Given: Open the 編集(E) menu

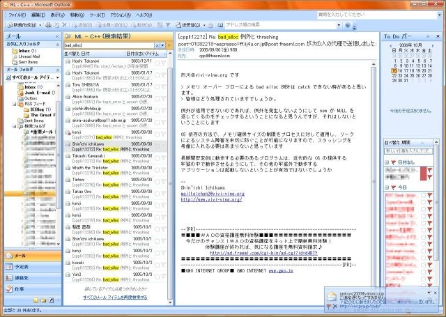Looking at the screenshot, I should (x=38, y=15).
